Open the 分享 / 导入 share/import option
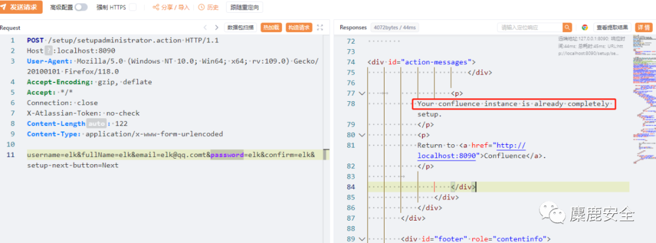656x243 pixels. [x=171, y=7]
